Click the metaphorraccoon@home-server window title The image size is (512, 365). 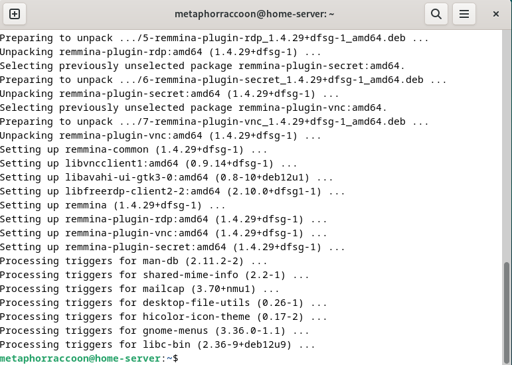(254, 14)
